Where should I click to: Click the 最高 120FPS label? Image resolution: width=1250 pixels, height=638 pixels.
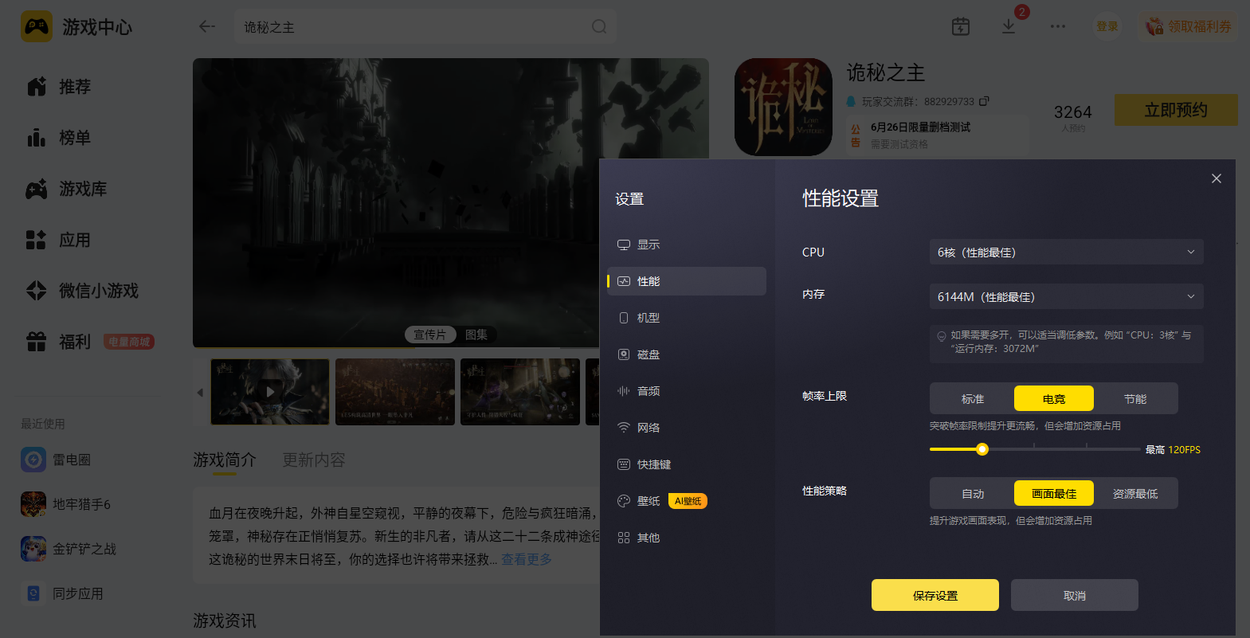coord(1173,450)
